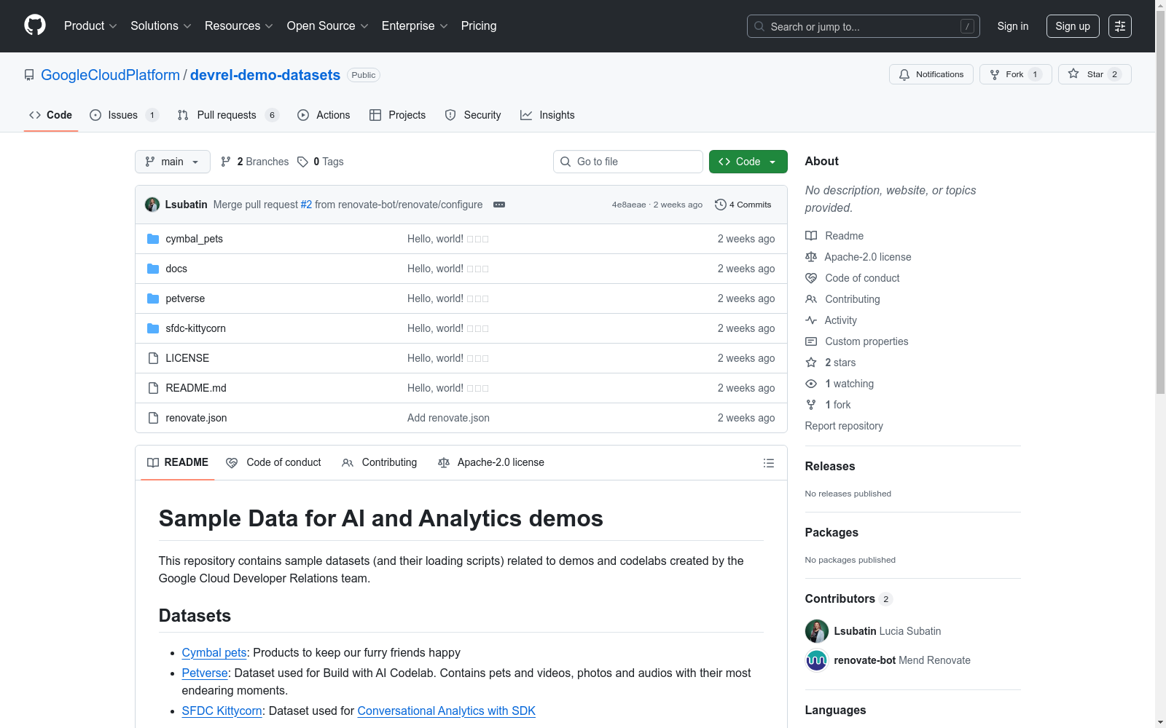Select the Code of conduct tab
The width and height of the screenshot is (1166, 728).
[274, 462]
